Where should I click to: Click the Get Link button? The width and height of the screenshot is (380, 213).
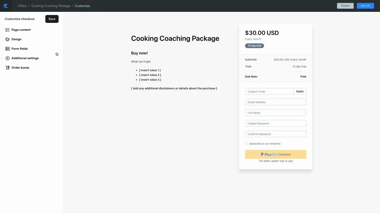tap(365, 6)
